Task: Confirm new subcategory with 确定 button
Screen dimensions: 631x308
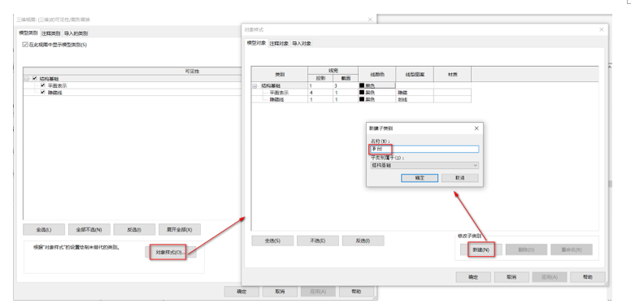Action: click(x=420, y=178)
